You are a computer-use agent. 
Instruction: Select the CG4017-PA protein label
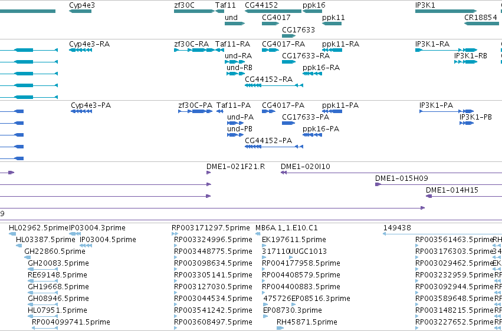coord(283,105)
